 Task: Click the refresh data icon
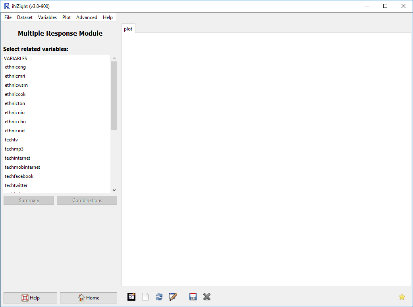(159, 296)
